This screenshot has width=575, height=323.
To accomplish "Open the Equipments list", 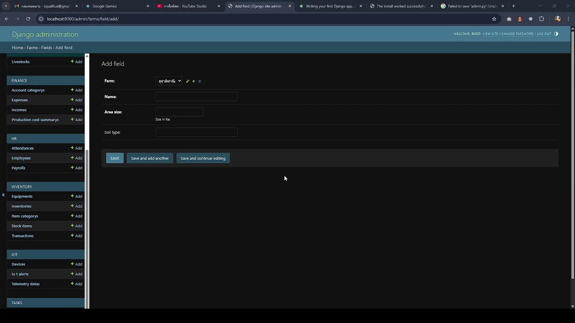I will pyautogui.click(x=22, y=196).
